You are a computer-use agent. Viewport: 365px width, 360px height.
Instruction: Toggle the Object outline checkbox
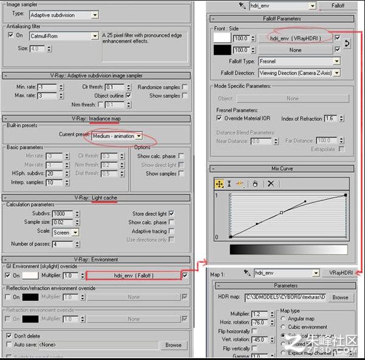[128, 95]
